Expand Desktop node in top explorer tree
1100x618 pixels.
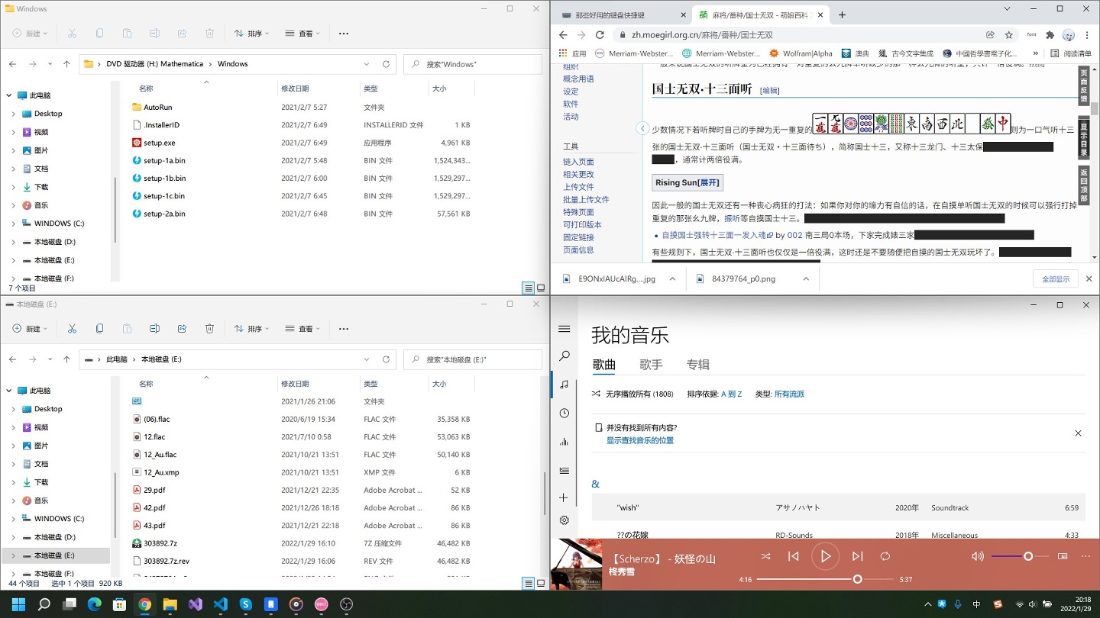(x=14, y=114)
